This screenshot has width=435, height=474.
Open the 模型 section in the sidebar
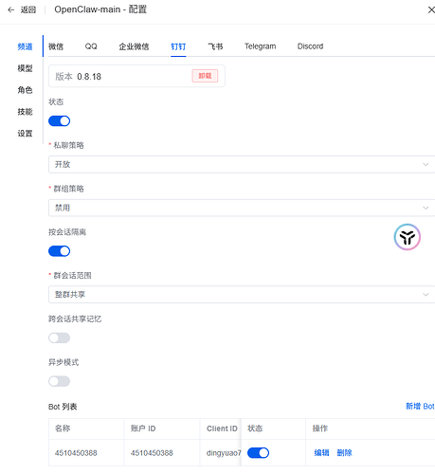point(25,68)
